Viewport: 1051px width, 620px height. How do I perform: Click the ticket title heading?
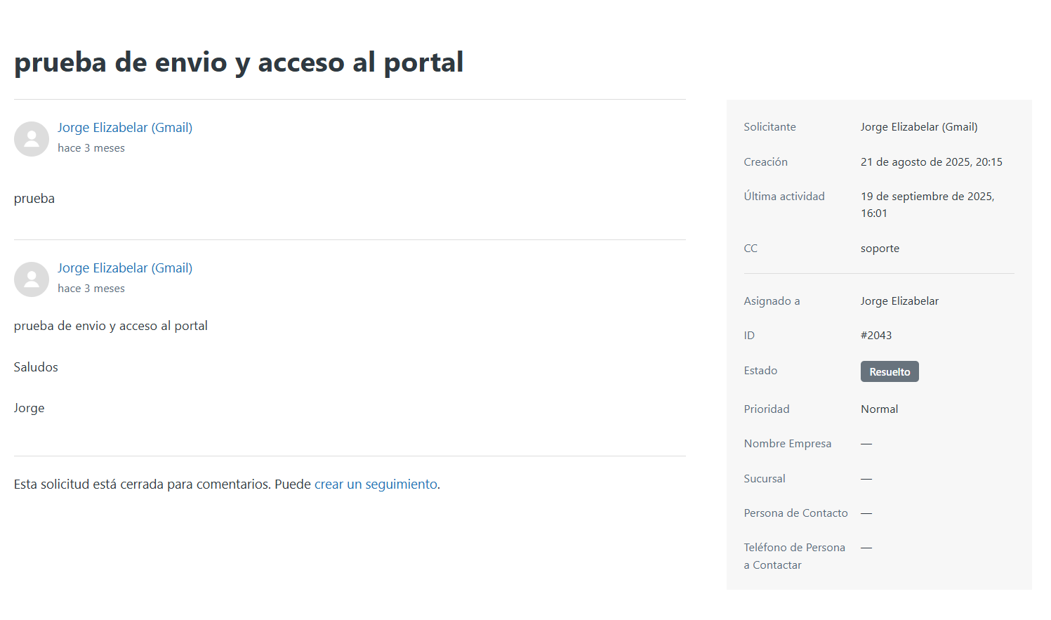pos(239,62)
